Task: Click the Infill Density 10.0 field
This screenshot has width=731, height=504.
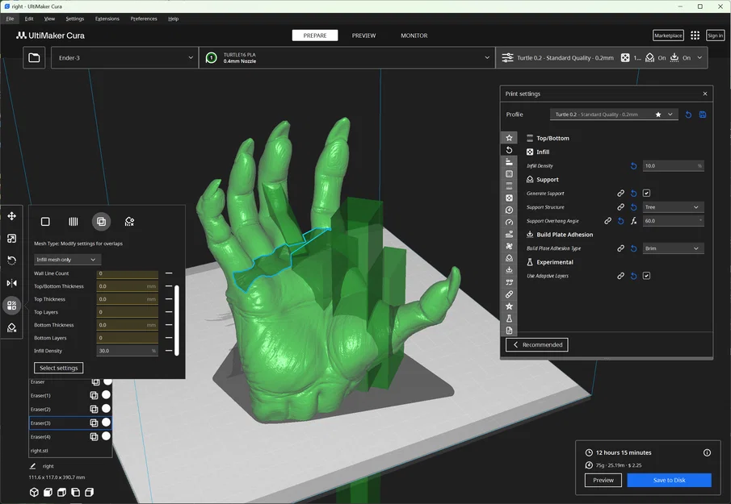Action: (x=673, y=165)
